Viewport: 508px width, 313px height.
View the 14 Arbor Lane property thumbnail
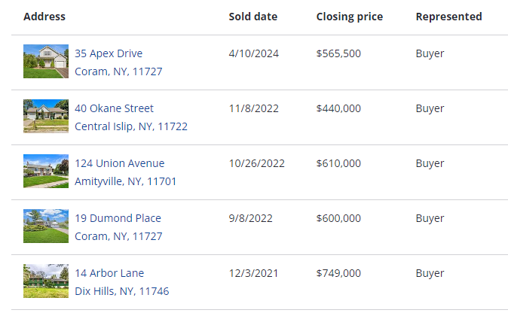(x=46, y=281)
